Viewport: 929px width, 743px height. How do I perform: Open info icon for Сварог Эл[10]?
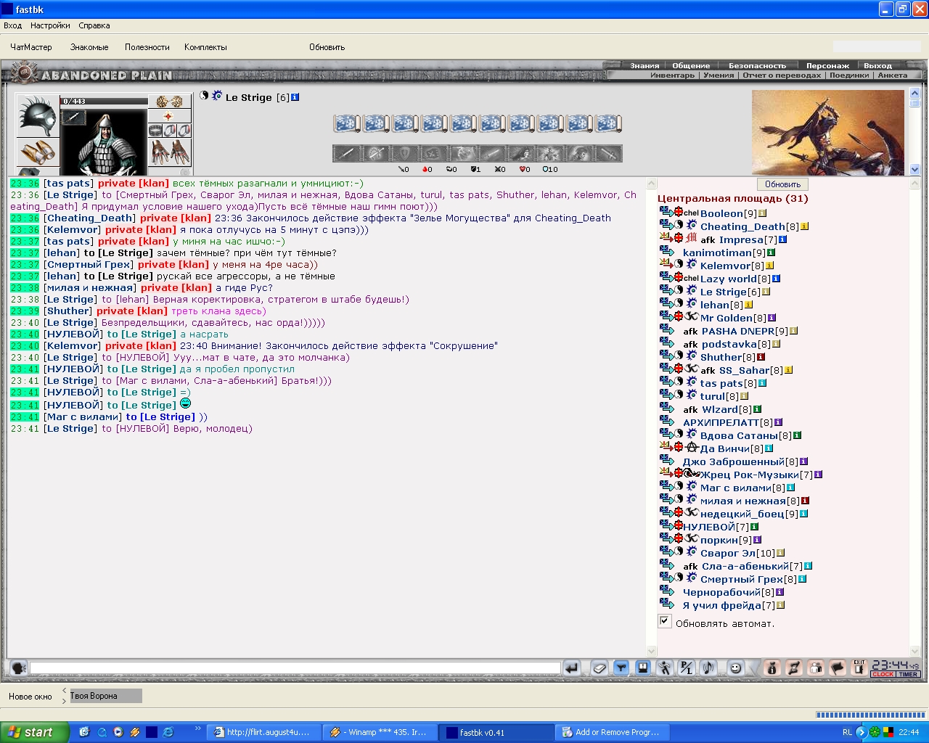[781, 553]
